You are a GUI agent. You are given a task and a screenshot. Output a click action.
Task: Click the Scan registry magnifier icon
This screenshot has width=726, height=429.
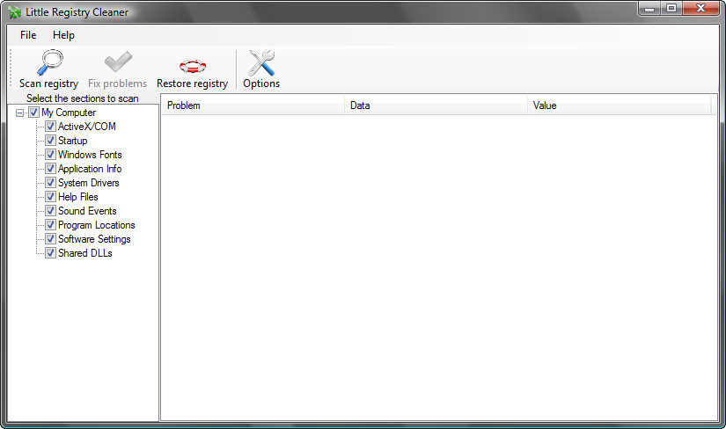49,62
